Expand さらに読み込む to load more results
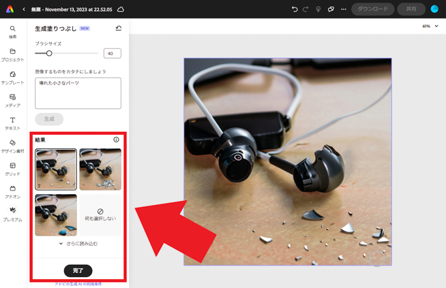This screenshot has height=288, width=446. tap(78, 244)
